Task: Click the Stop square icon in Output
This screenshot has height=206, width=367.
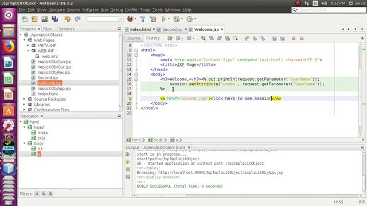Action: pos(128,169)
